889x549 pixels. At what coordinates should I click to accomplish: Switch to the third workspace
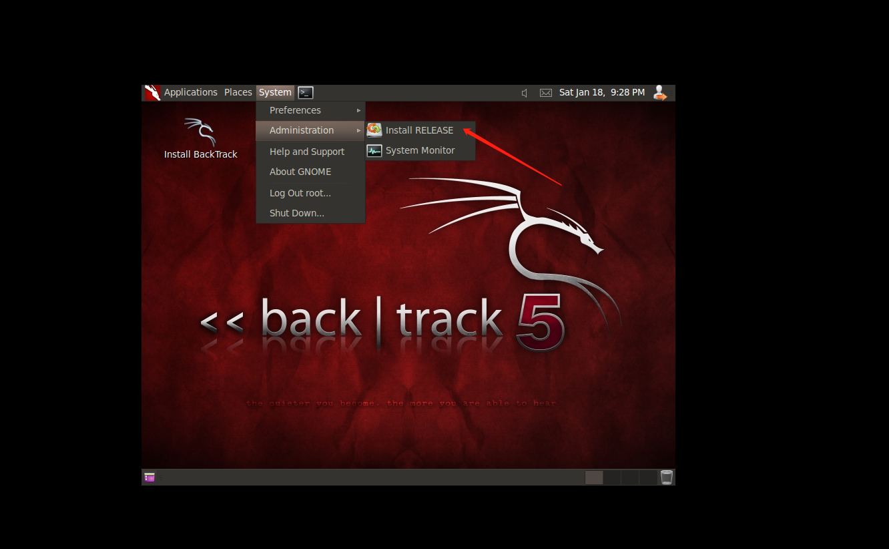[630, 478]
